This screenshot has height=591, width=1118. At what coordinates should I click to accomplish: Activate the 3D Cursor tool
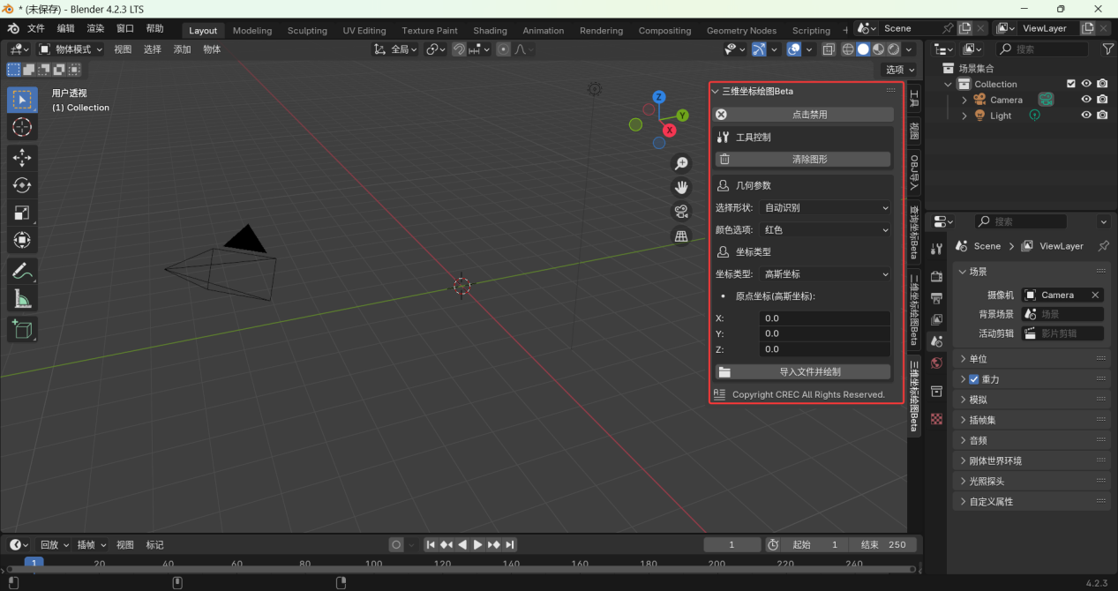(x=22, y=127)
